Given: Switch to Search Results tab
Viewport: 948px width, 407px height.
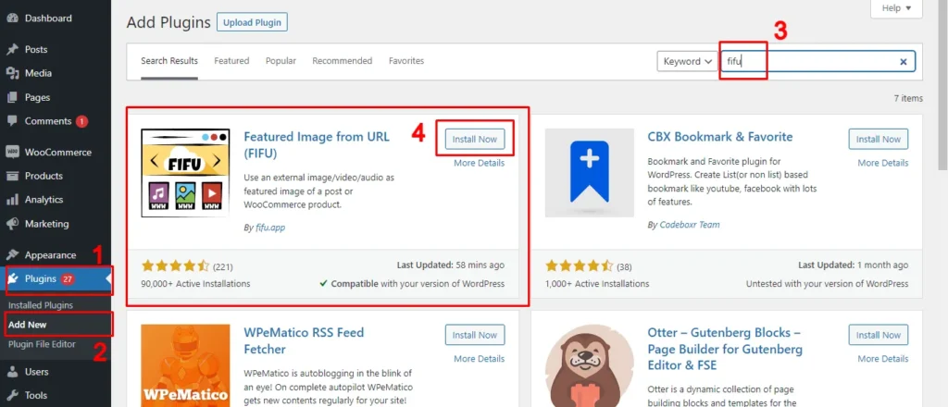Looking at the screenshot, I should click(169, 61).
